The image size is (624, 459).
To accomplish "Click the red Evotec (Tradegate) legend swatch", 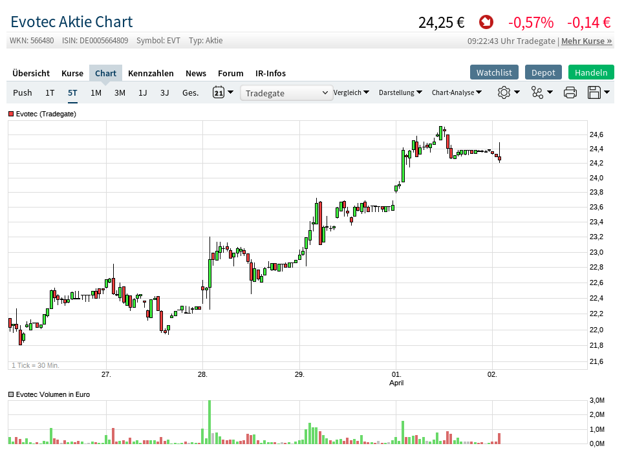I will point(11,114).
